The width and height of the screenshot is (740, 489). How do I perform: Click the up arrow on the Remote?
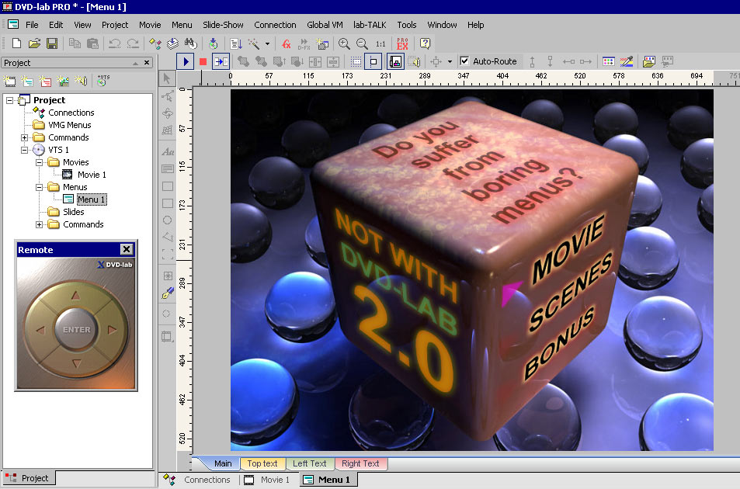click(x=76, y=296)
